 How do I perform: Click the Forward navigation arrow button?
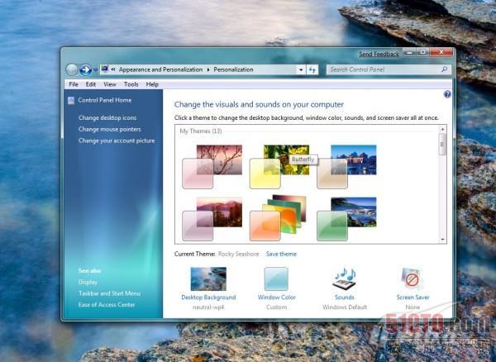click(85, 69)
